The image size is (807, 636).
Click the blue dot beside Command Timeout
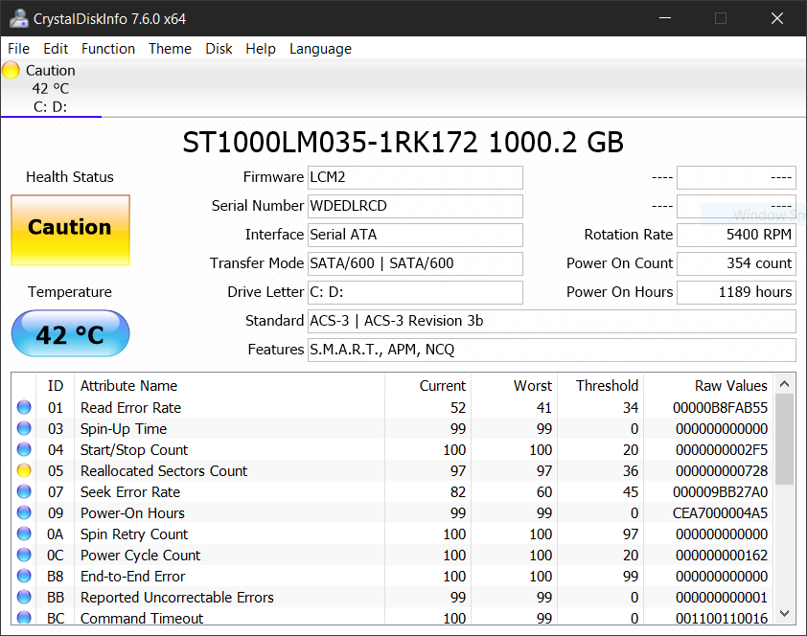(x=24, y=618)
